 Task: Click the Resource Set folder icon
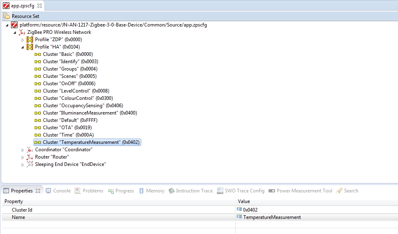tap(7, 16)
